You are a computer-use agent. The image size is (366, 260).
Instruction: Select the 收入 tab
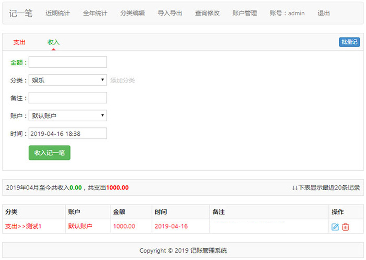point(53,42)
